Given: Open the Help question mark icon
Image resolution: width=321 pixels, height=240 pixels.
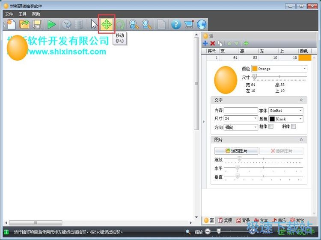Looking at the screenshot, I should (176, 24).
